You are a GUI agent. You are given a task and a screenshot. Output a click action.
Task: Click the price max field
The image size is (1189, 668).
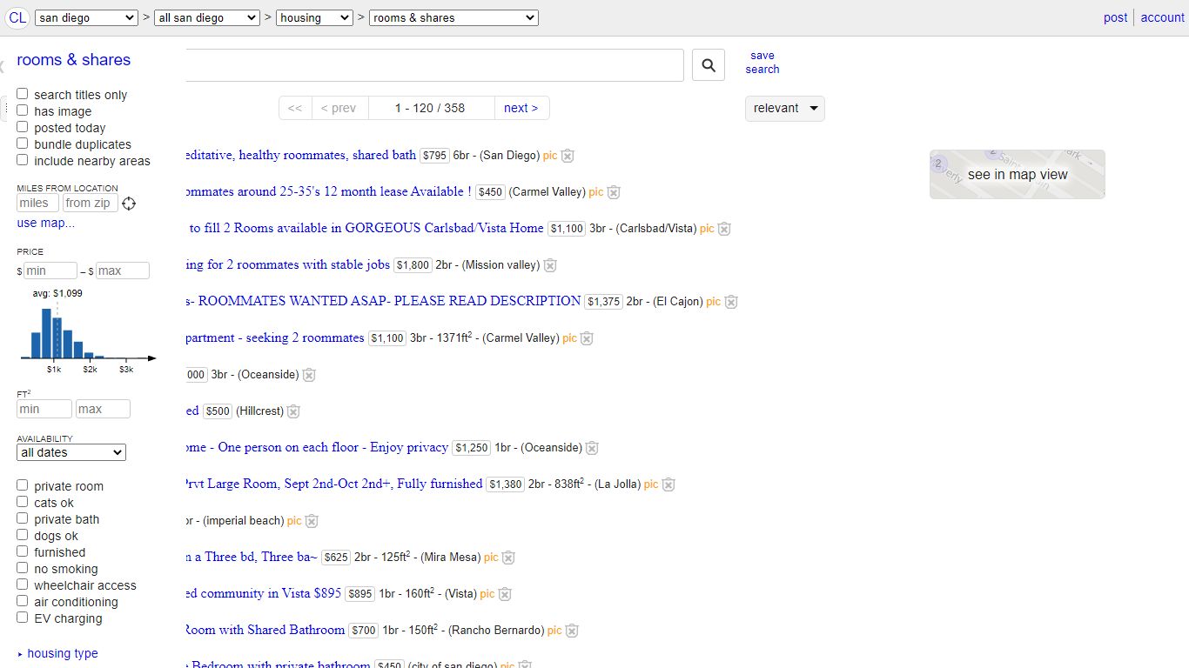click(123, 271)
